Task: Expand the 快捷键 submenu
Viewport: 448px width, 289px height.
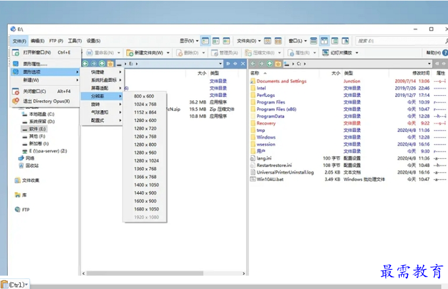Action: click(103, 72)
